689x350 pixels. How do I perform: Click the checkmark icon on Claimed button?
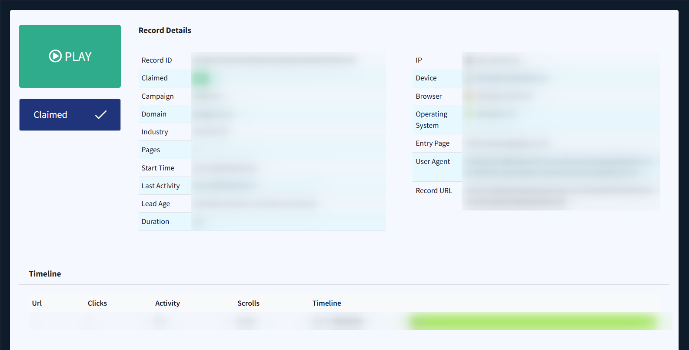pos(101,115)
